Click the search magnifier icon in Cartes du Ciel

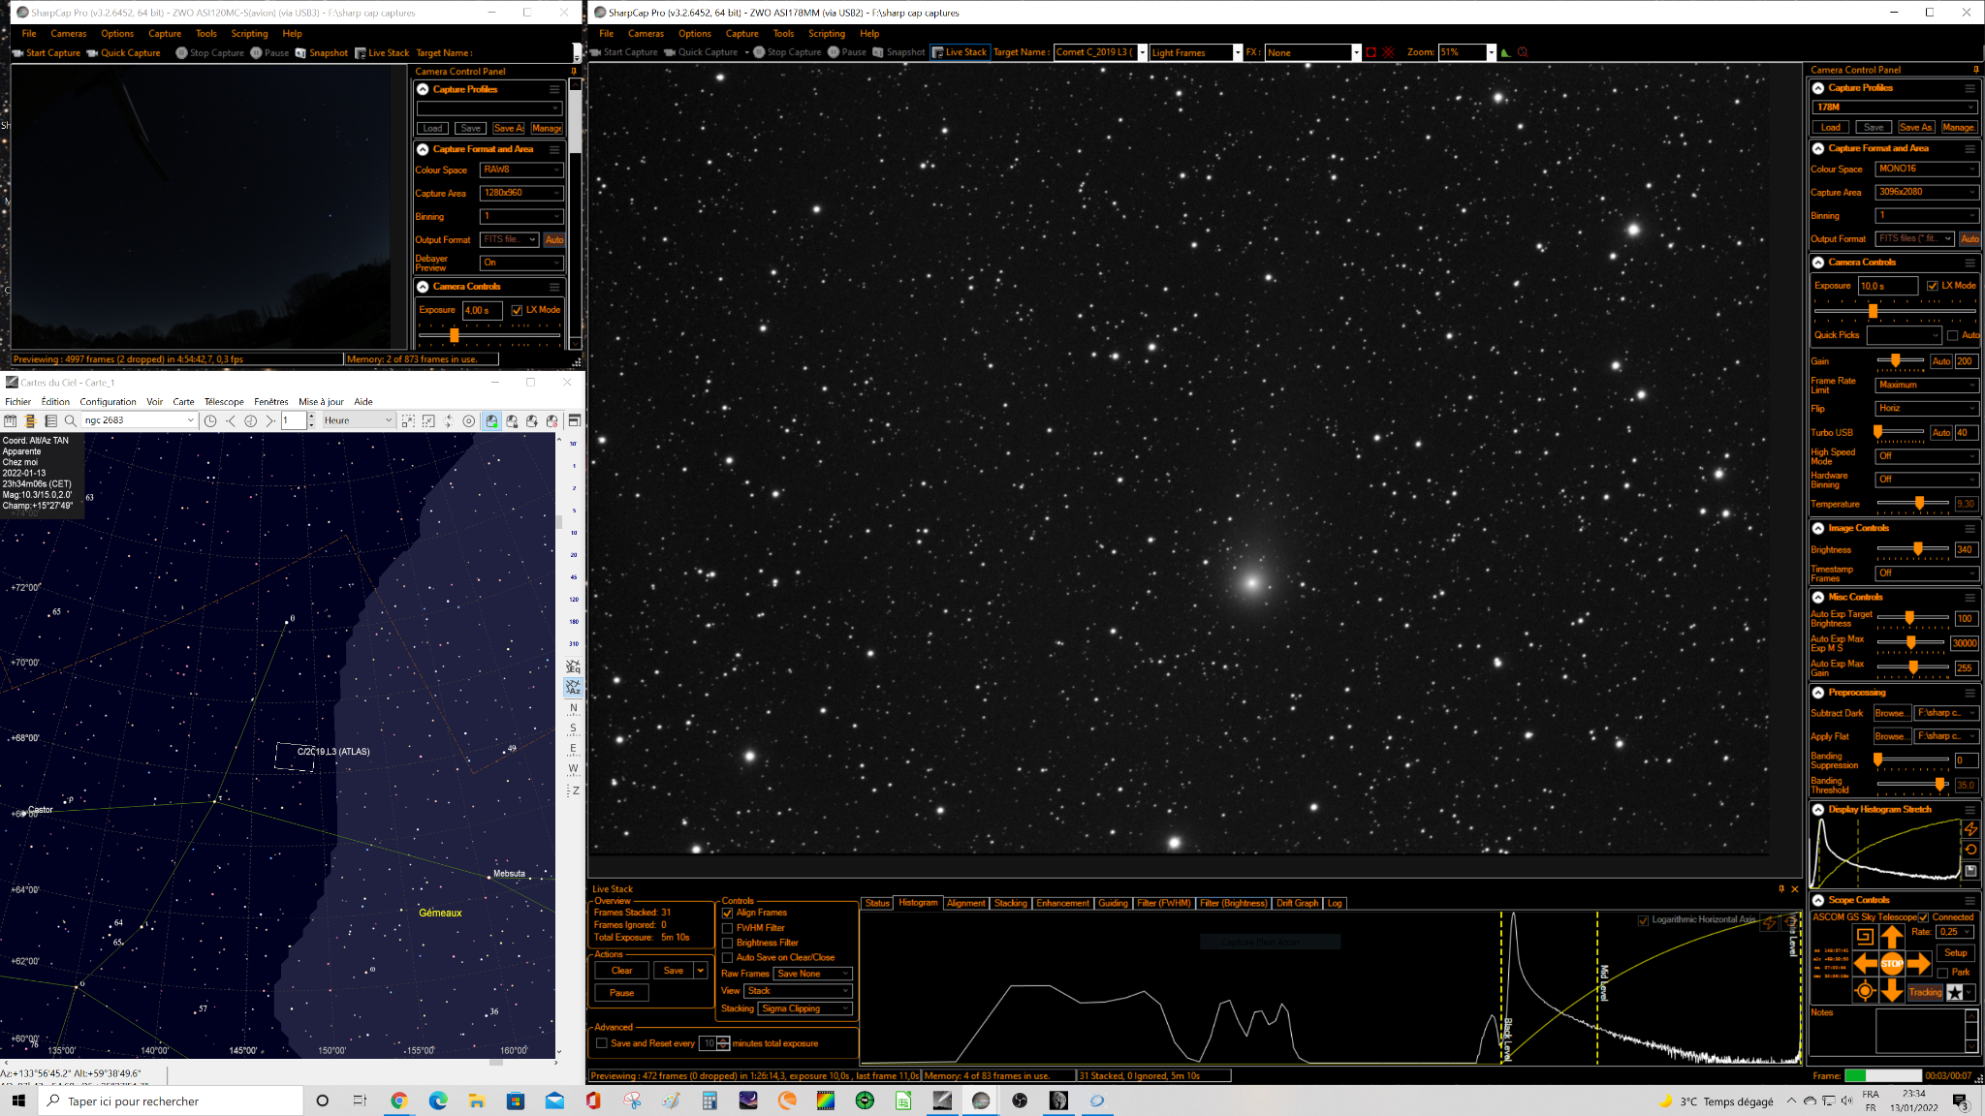71,420
